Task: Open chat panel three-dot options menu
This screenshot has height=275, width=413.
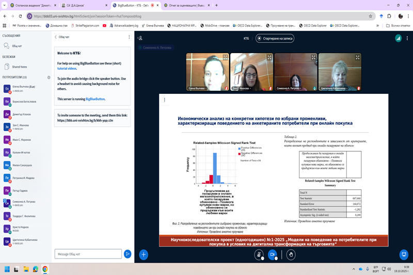Action: 129,37
